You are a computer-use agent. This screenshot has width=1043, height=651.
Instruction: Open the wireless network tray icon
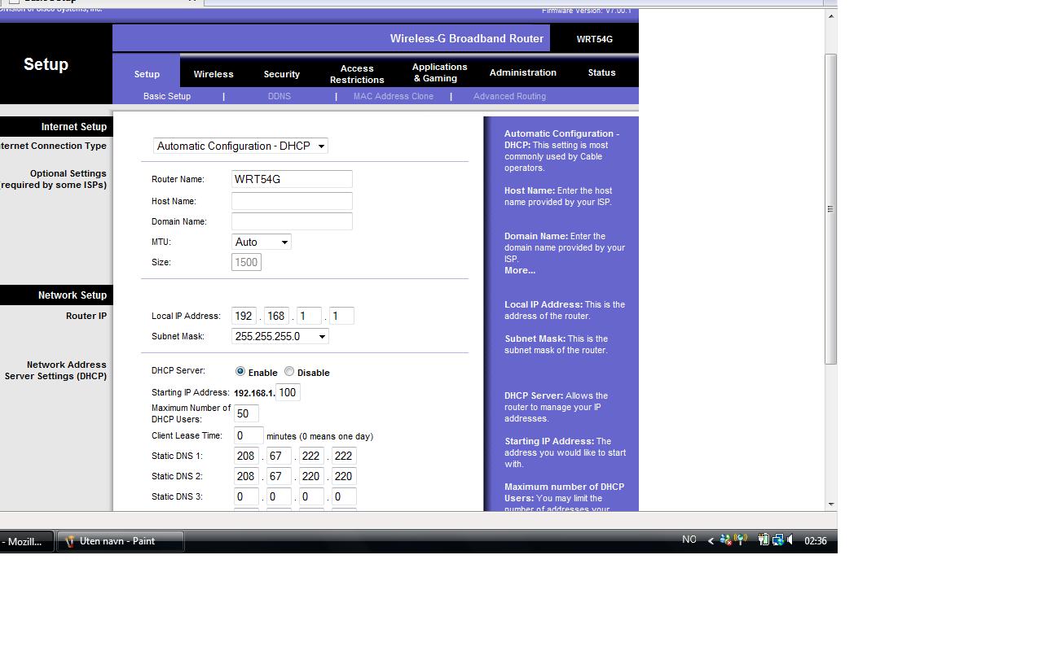point(741,540)
